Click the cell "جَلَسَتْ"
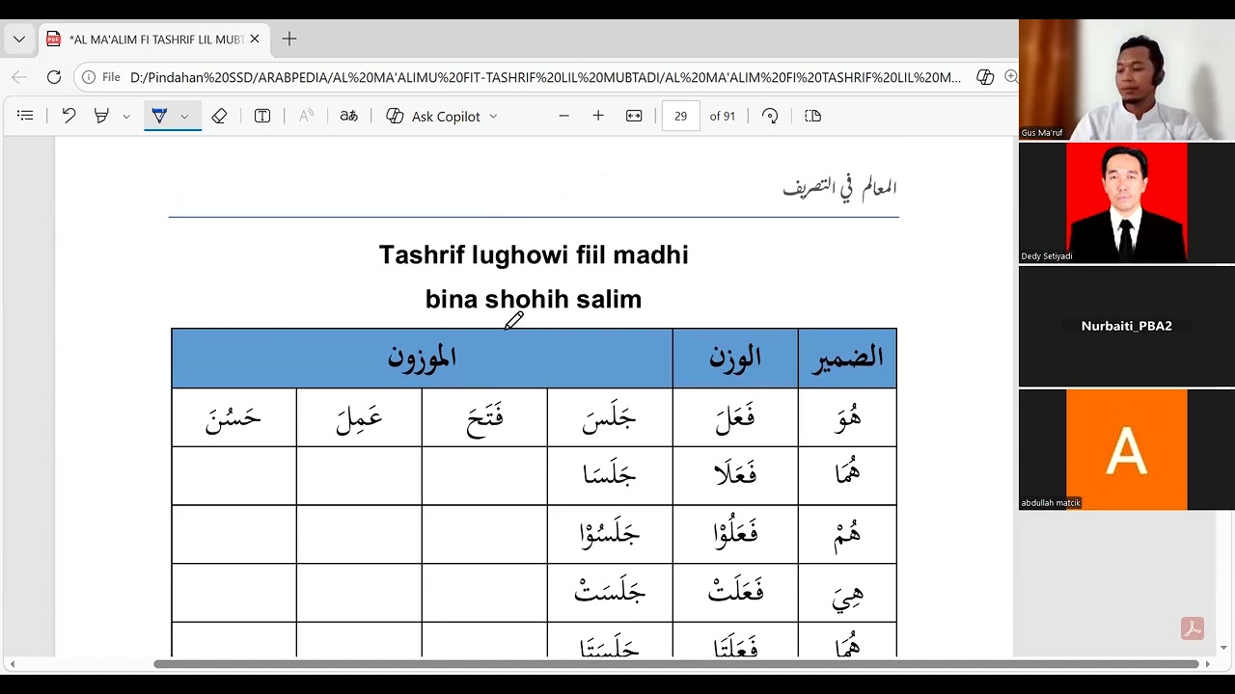The image size is (1235, 694). coord(610,593)
